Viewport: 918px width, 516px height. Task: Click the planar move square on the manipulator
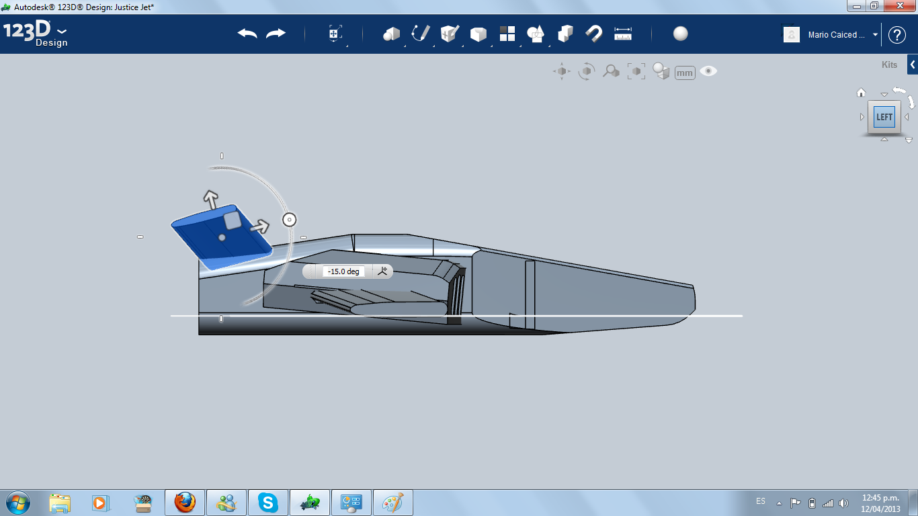[232, 221]
